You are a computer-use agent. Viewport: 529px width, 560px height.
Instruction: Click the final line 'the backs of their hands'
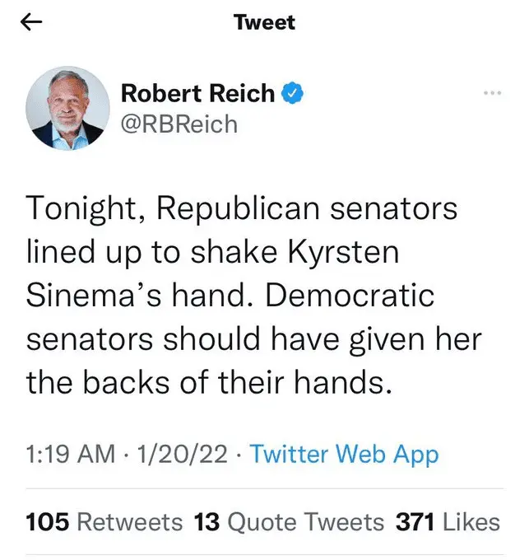(x=206, y=380)
